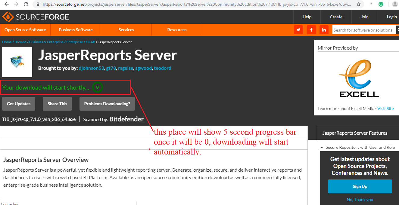The width and height of the screenshot is (399, 205).
Task: Reload the page with the refresh icon
Action: point(26,5)
